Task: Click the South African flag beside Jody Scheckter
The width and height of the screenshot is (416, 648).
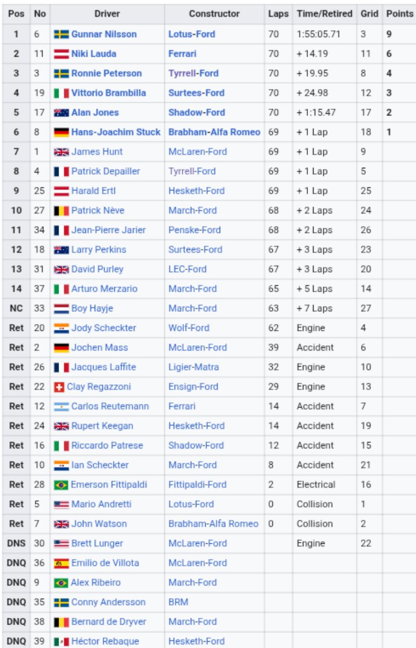Action: [x=61, y=328]
